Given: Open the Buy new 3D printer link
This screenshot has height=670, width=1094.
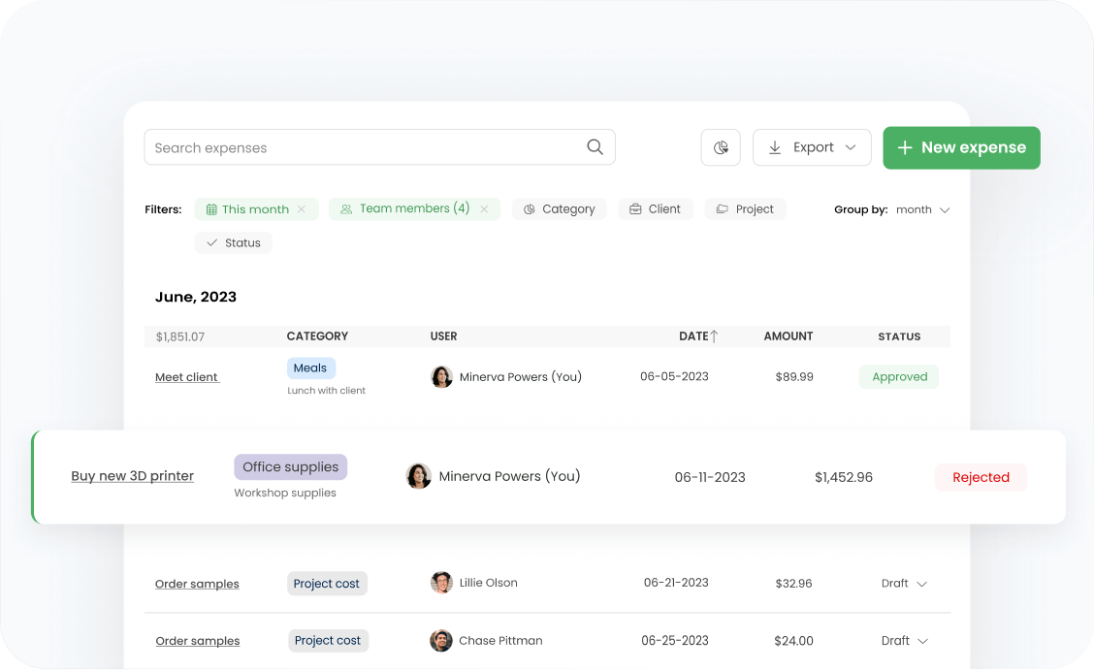Looking at the screenshot, I should point(133,476).
